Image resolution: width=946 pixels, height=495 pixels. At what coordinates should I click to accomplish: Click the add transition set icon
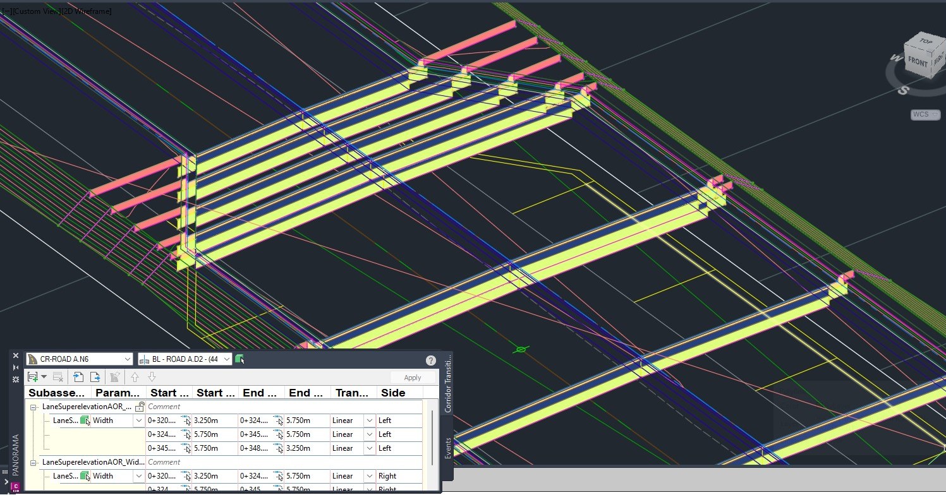[32, 377]
